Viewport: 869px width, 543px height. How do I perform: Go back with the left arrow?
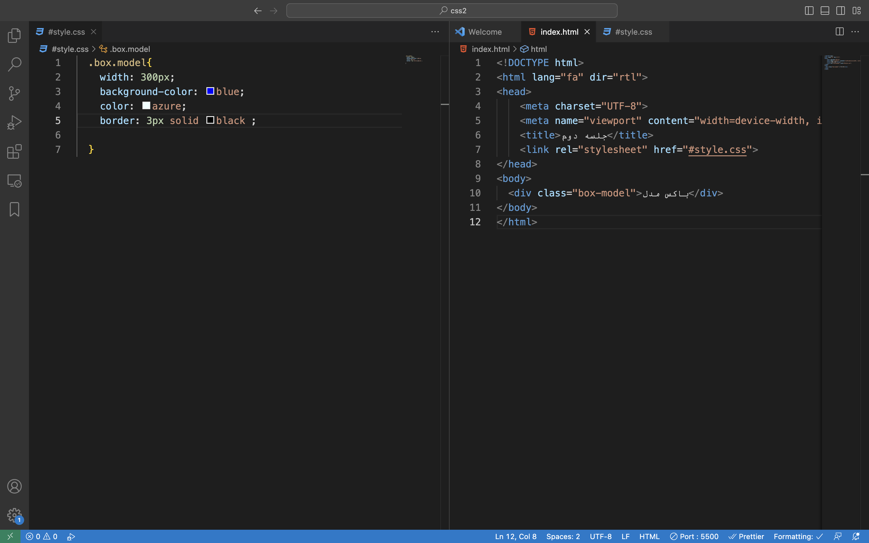257,11
